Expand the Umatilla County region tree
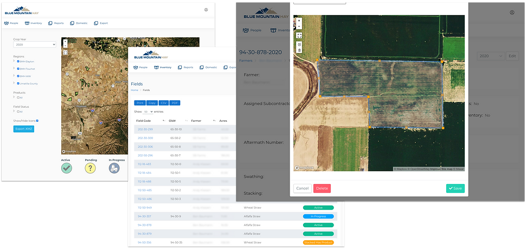 point(14,83)
